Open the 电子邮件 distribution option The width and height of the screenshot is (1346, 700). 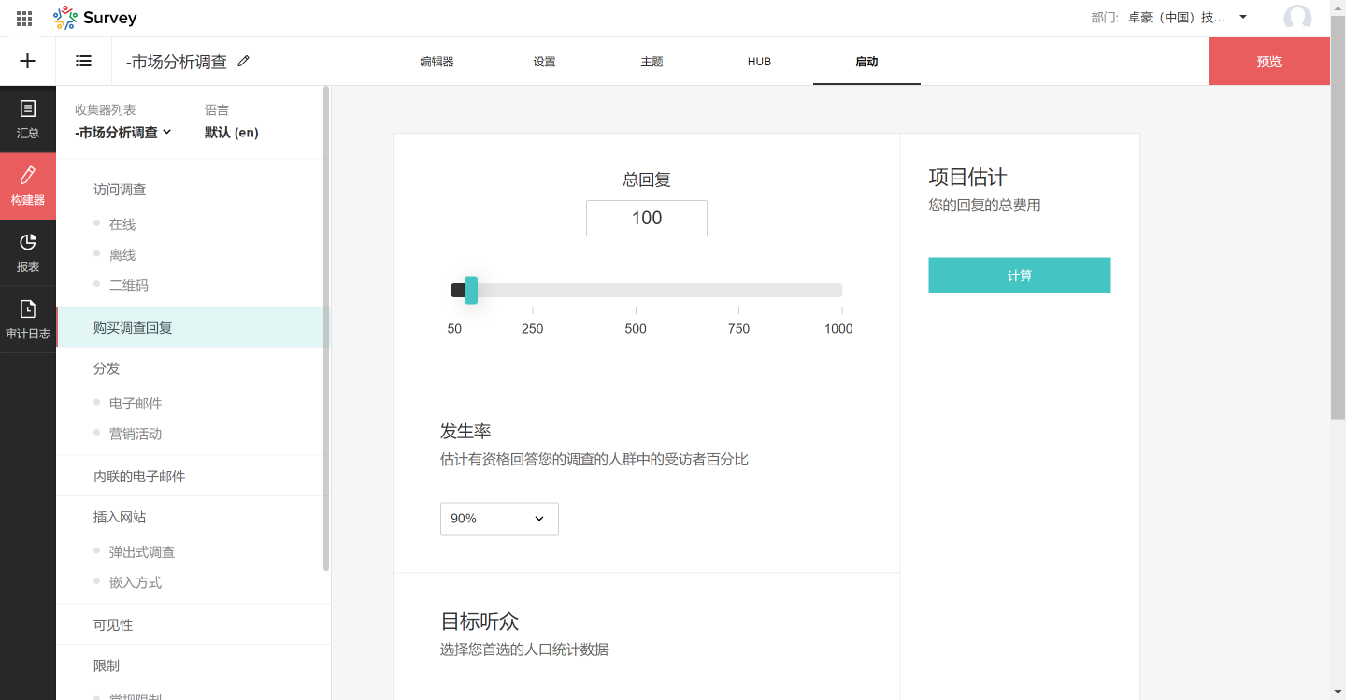click(136, 404)
